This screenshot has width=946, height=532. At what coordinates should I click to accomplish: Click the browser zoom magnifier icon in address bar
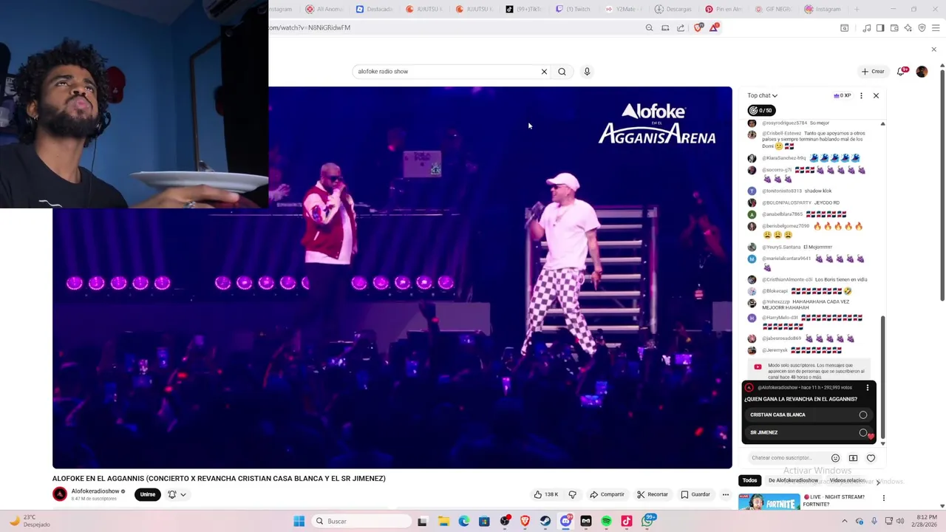[x=649, y=28]
